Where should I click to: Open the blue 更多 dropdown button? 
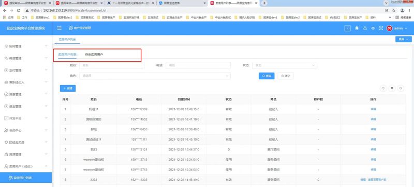coord(404,39)
